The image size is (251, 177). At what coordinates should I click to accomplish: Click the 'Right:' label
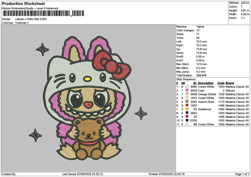[180, 46]
